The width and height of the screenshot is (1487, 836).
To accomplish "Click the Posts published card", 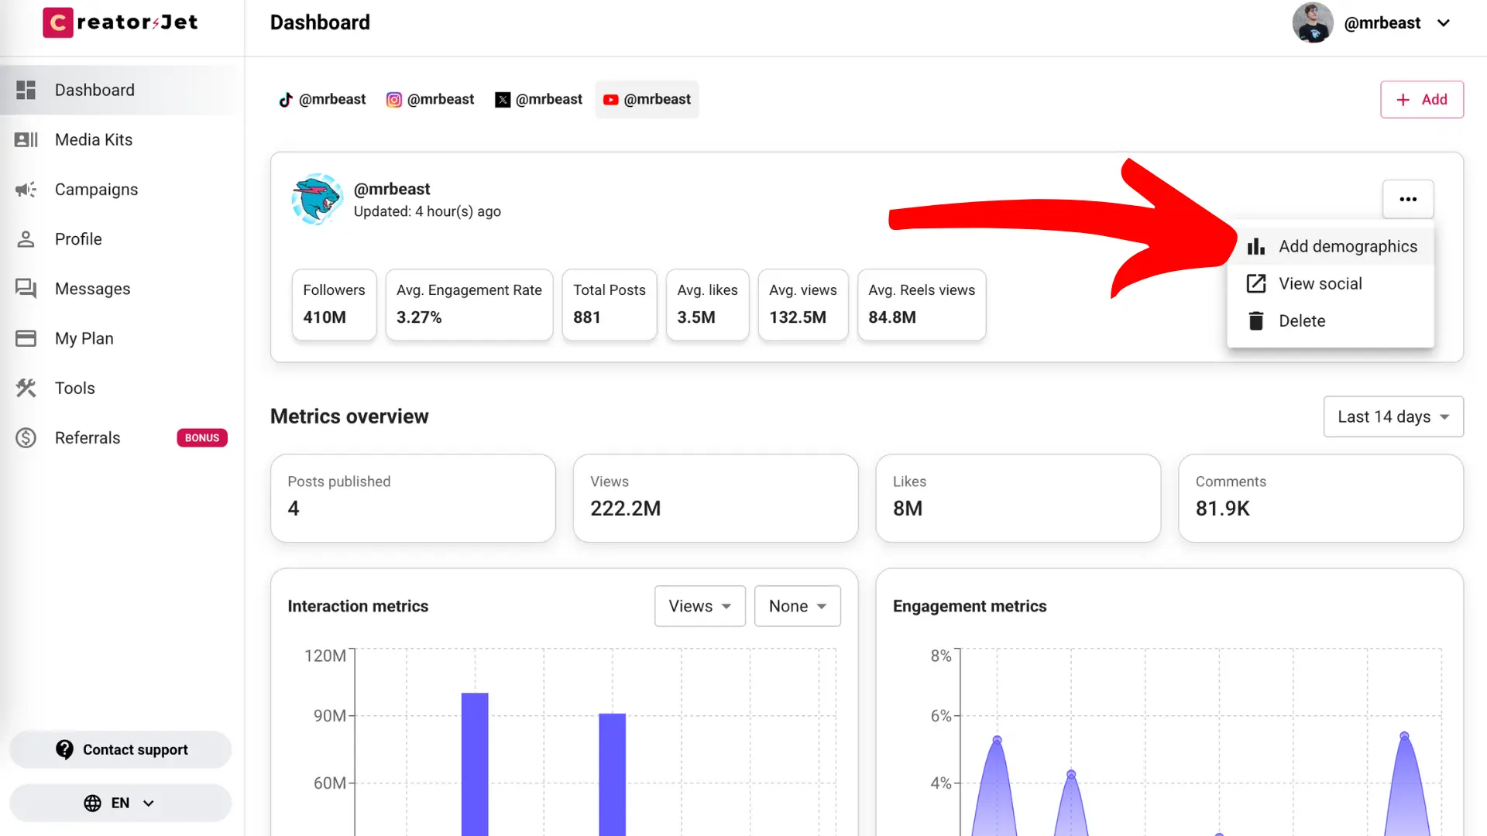I will pos(413,498).
